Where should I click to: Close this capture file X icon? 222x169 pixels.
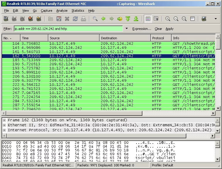click(67, 19)
